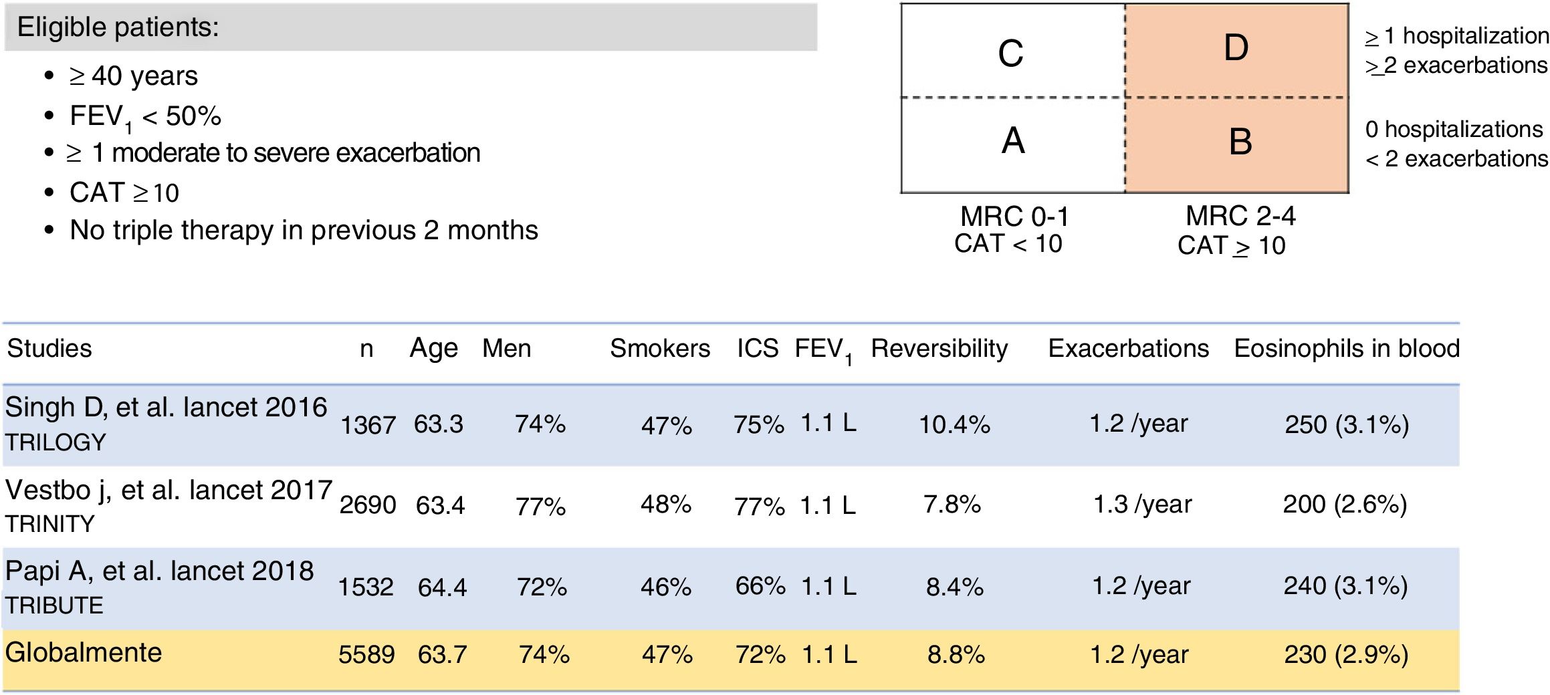
Task: Click the orange B quadrant box
Action: (1236, 144)
